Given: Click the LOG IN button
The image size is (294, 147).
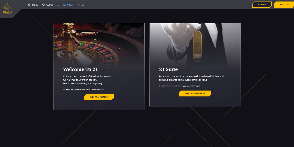Looking at the screenshot, I should click(262, 4).
